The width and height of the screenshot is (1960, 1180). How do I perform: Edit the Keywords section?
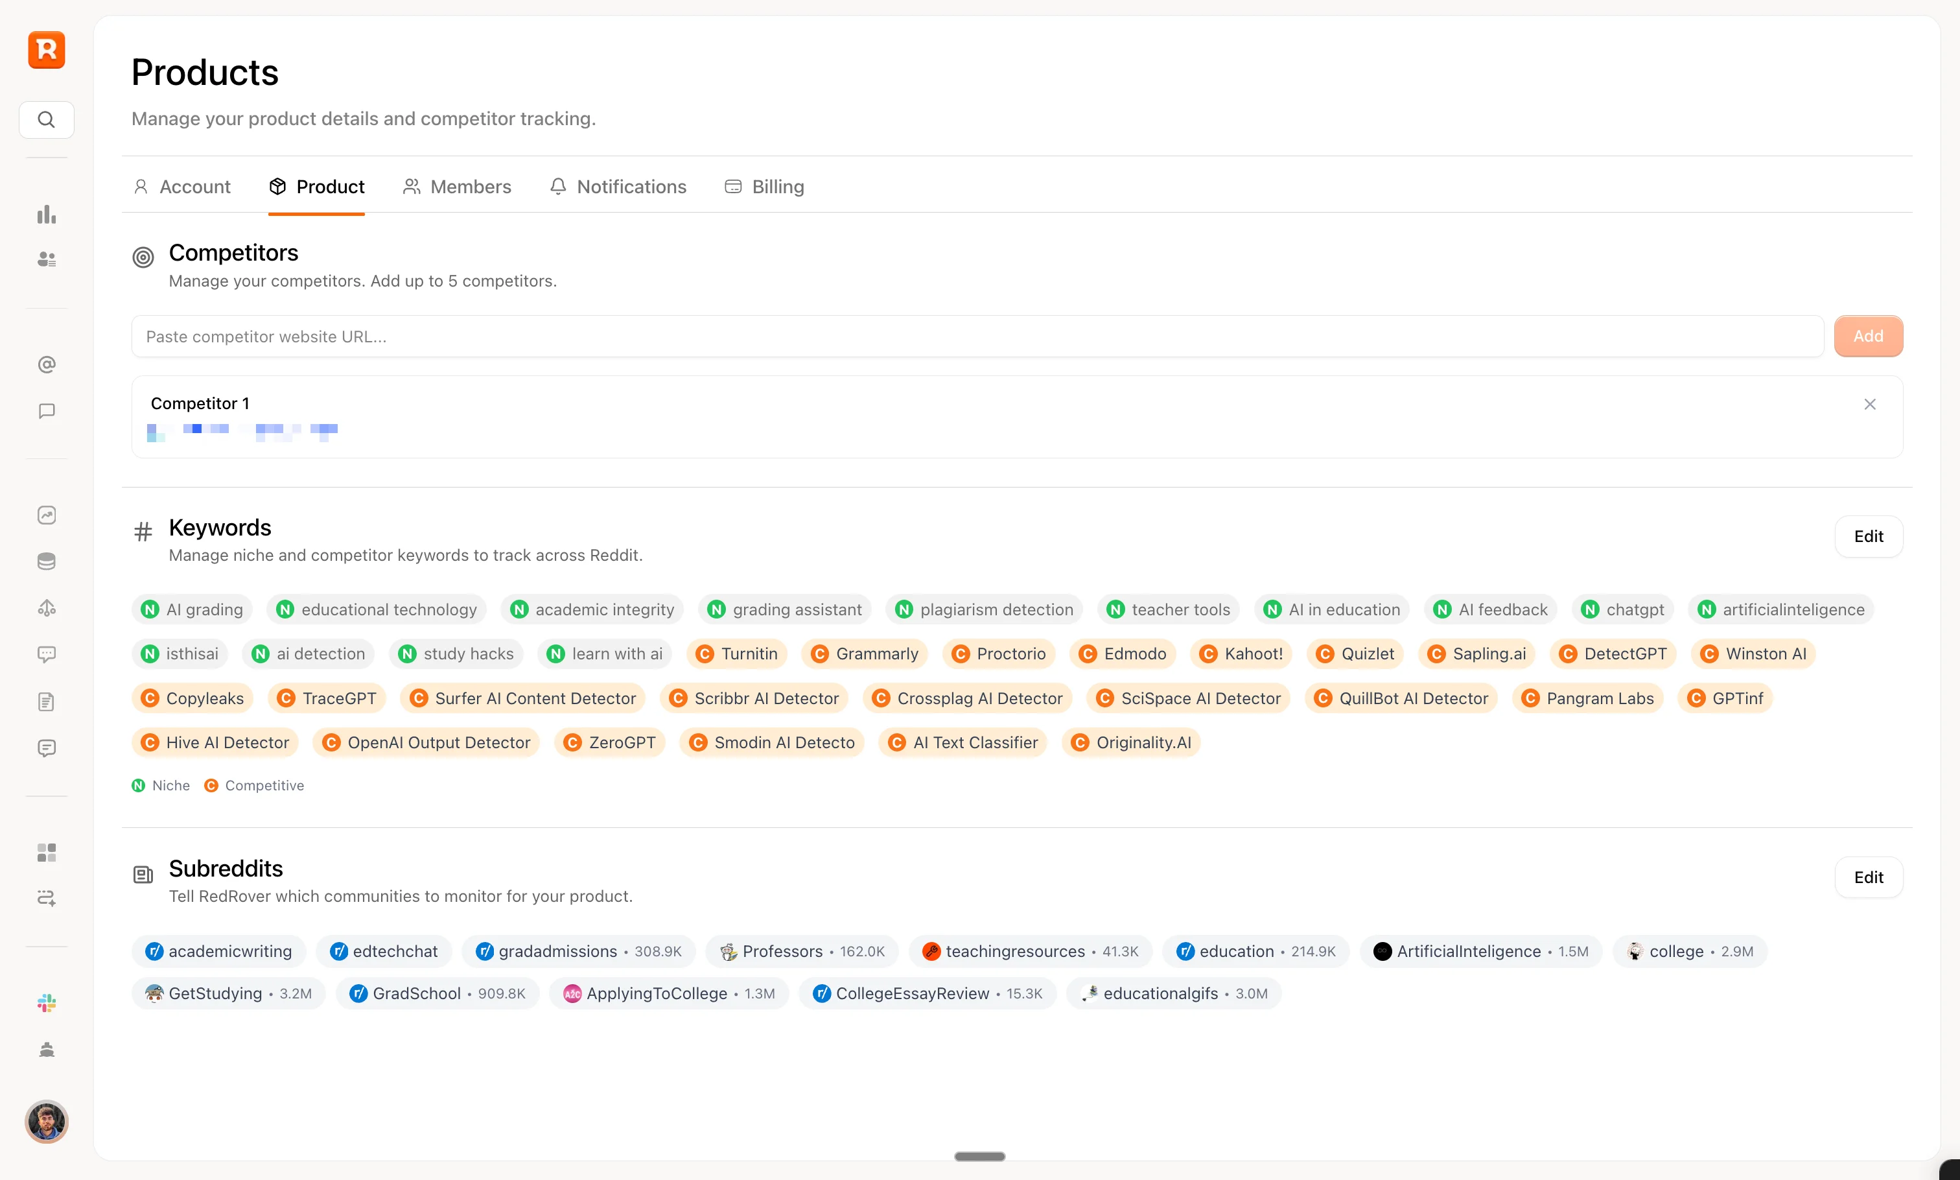pos(1868,537)
